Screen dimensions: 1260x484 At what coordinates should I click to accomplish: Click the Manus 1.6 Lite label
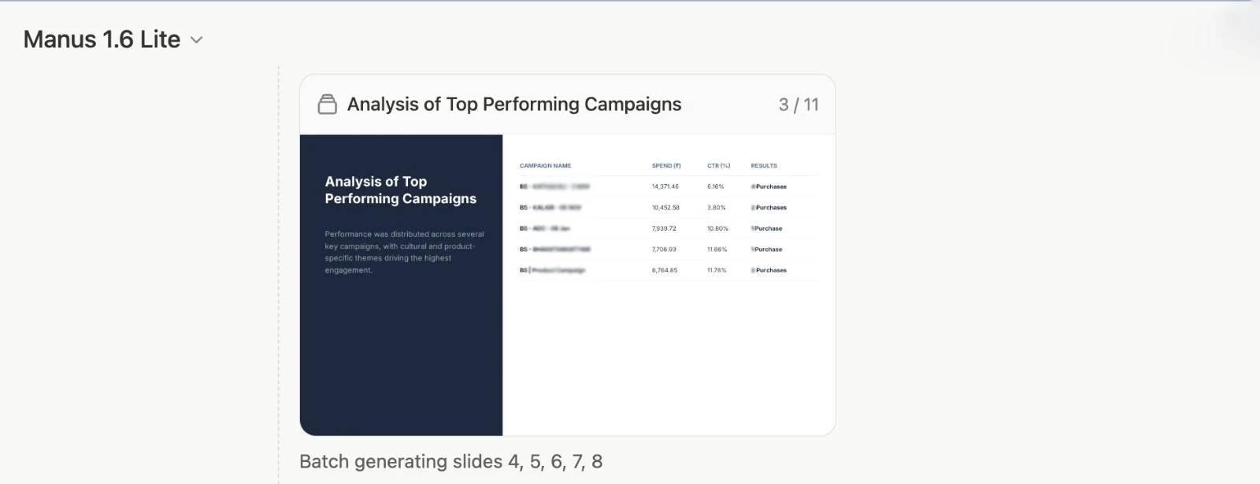(x=101, y=39)
